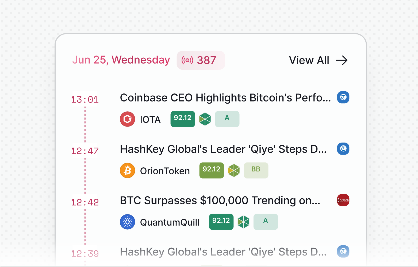Click the live broadcast 387 badge
This screenshot has width=418, height=267.
(201, 60)
